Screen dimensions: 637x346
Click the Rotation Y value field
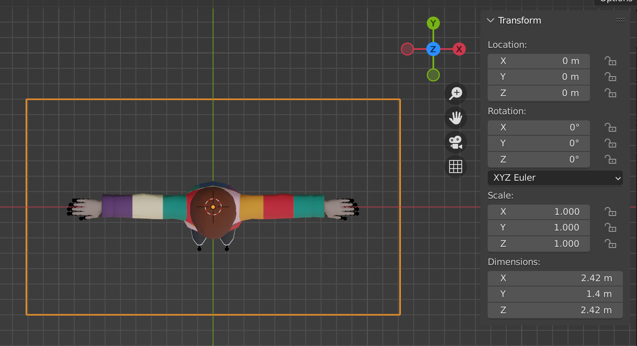[538, 143]
